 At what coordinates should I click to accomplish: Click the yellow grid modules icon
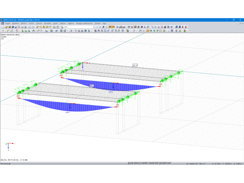[x=164, y=30]
